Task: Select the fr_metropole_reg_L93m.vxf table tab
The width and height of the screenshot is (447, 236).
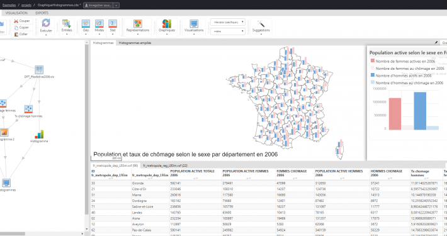Action: [x=166, y=166]
